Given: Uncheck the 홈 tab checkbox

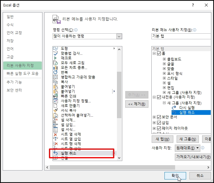Looking at the screenshot, I should point(159,53).
